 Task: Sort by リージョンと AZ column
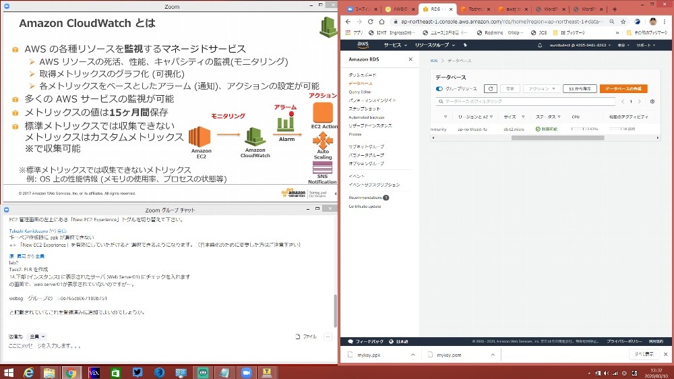pos(475,117)
